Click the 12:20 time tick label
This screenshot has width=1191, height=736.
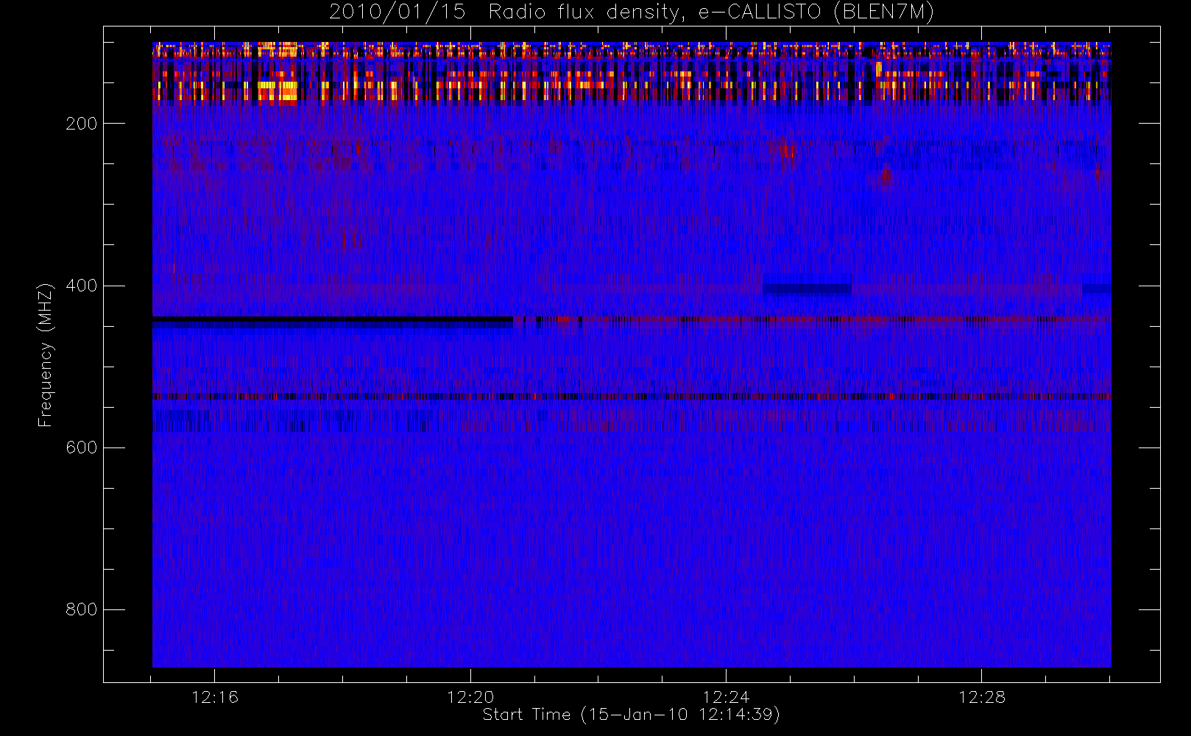click(470, 697)
